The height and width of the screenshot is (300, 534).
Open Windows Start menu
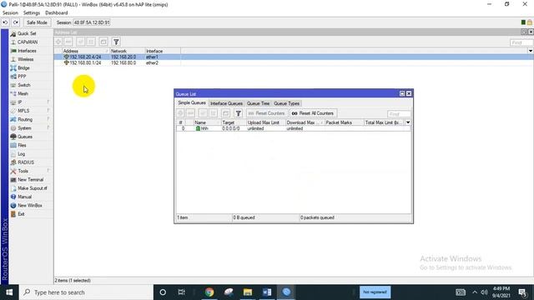point(9,292)
